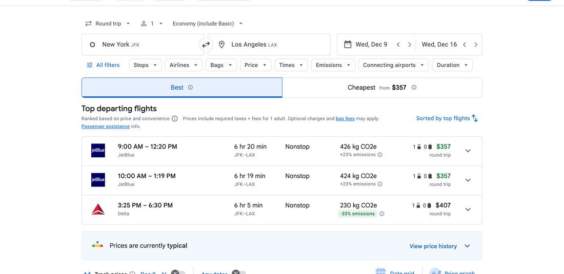Click the -33% emissions badge
This screenshot has height=274, width=564.
coord(357,214)
